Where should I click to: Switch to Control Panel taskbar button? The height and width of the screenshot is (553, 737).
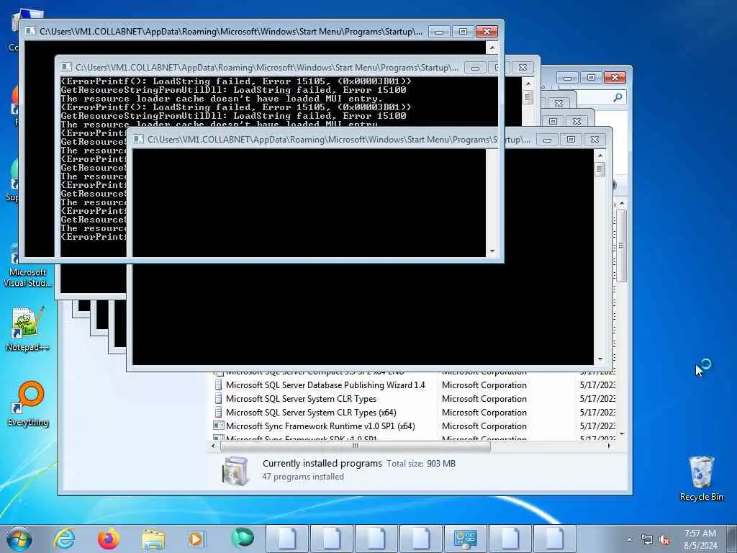(466, 539)
